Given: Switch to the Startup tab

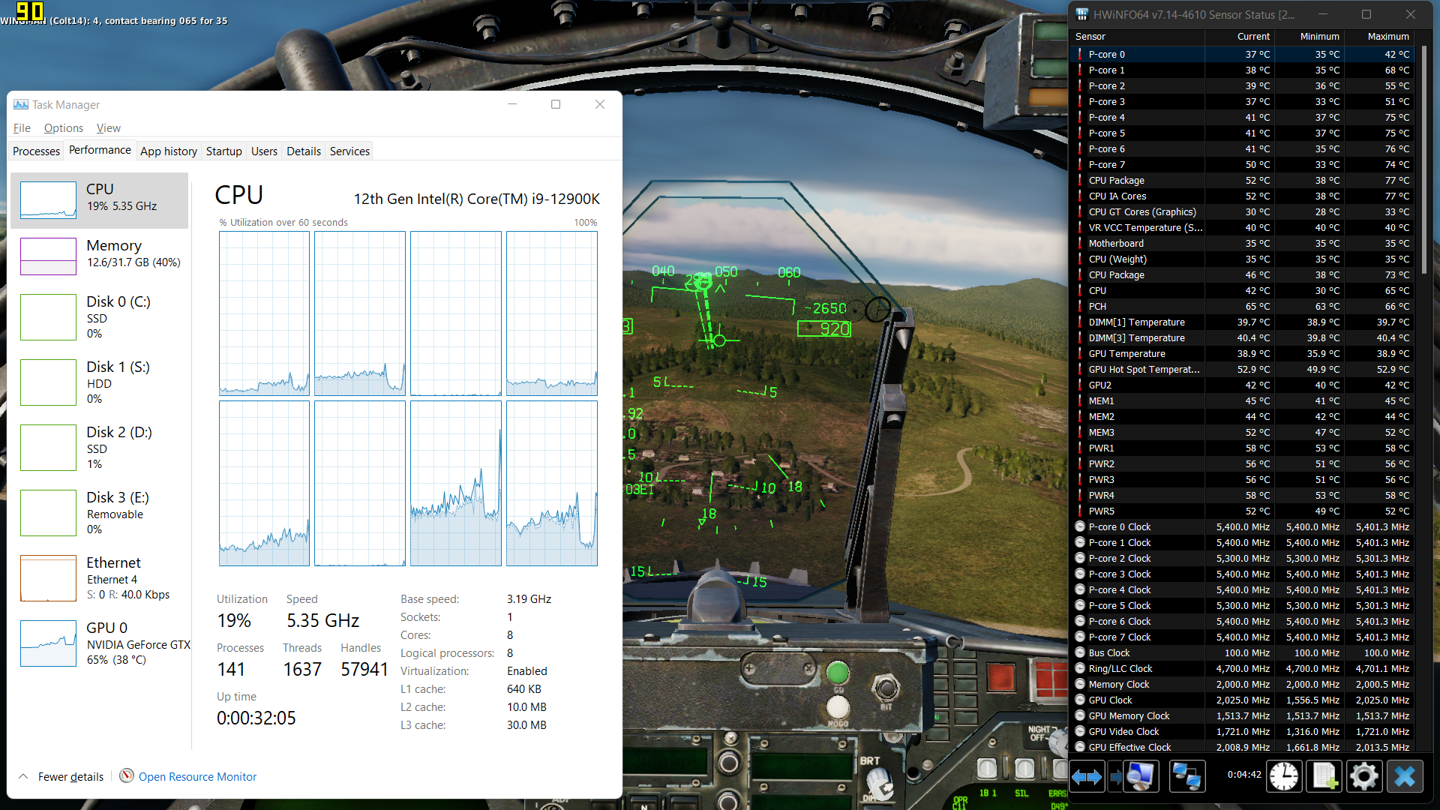Looking at the screenshot, I should 224,151.
